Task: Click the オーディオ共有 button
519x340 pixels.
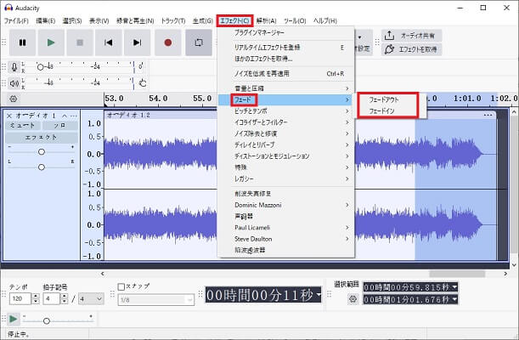Action: [411, 36]
